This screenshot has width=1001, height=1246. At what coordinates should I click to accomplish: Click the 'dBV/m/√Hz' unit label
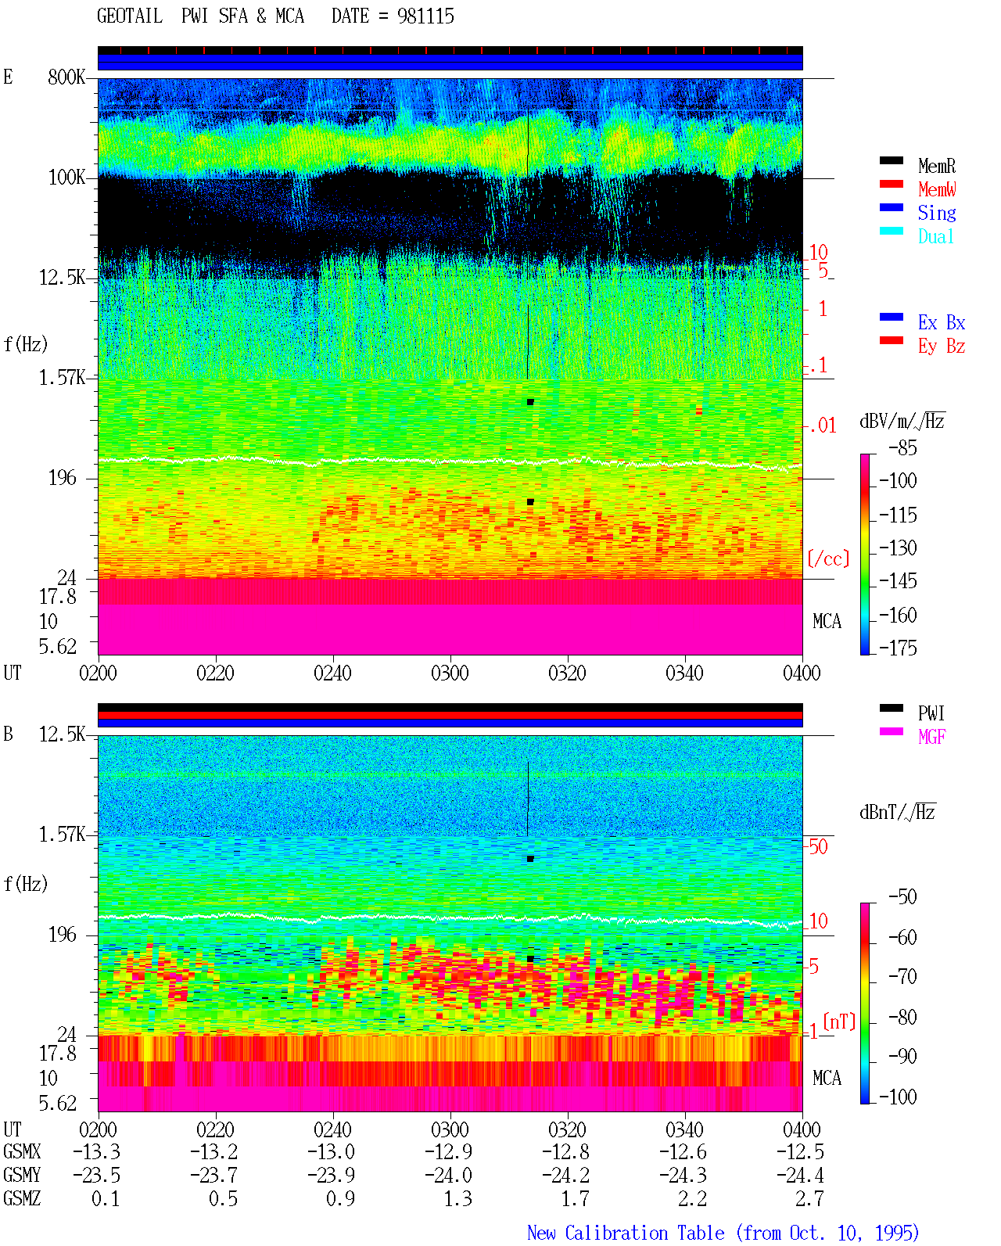click(902, 421)
